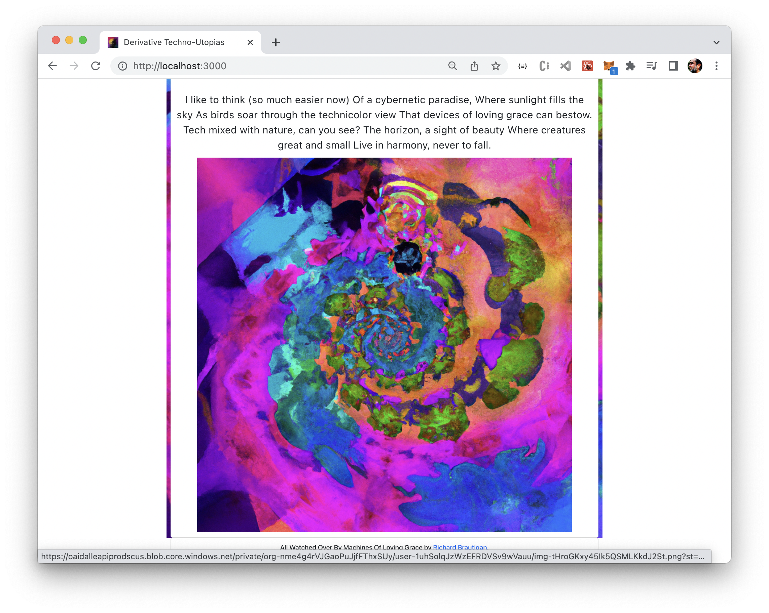Toggle the browser side panel
769x613 pixels.
point(673,66)
